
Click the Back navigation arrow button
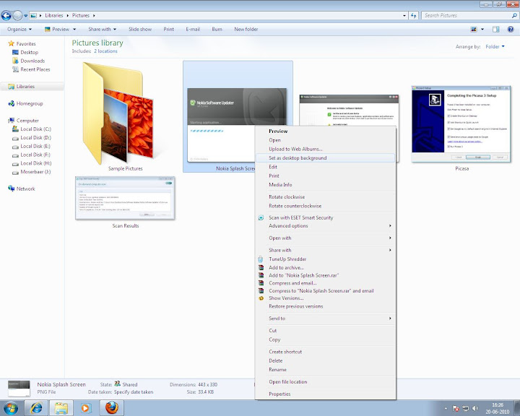tap(6, 14)
